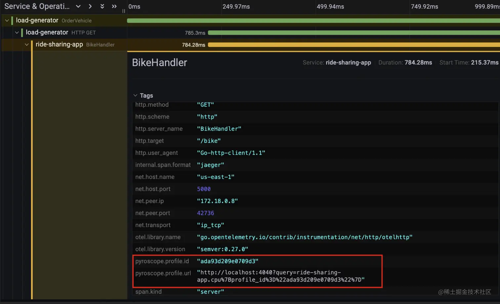Collapse the load-generator HTTP GET span
This screenshot has width=500, height=304.
17,32
